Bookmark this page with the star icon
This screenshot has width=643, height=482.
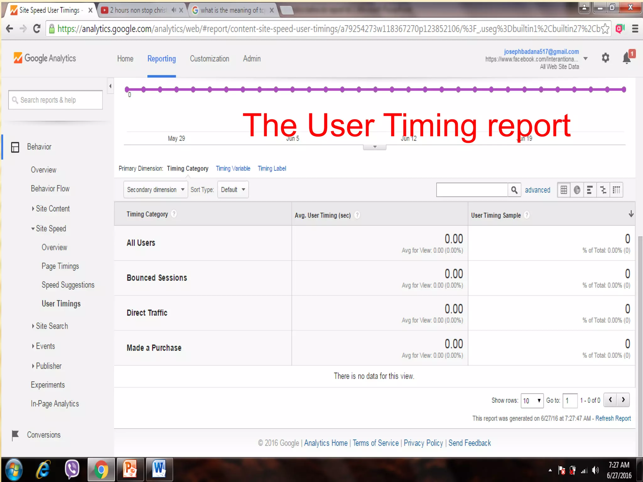point(605,29)
